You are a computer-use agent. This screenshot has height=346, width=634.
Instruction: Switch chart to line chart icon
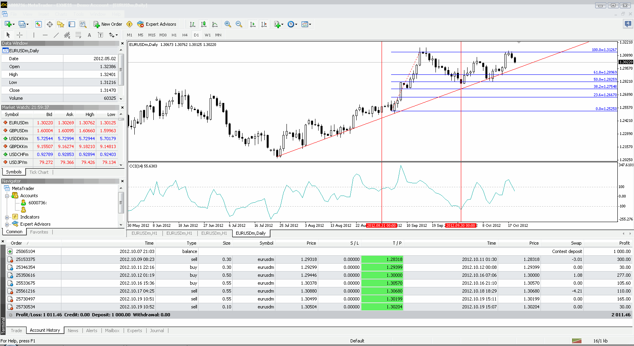point(215,24)
